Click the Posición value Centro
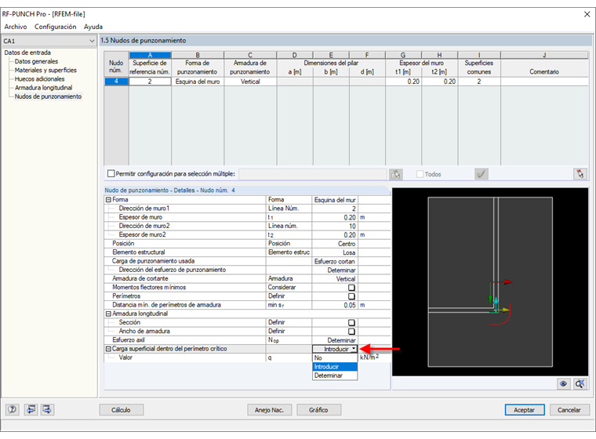The height and width of the screenshot is (439, 596). 335,244
